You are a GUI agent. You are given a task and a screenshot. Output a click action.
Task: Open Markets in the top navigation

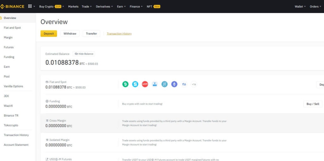(73, 7)
